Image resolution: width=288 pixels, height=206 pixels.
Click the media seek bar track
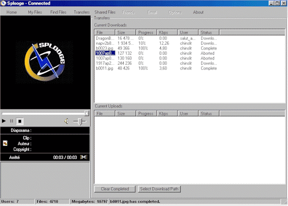(x=43, y=114)
